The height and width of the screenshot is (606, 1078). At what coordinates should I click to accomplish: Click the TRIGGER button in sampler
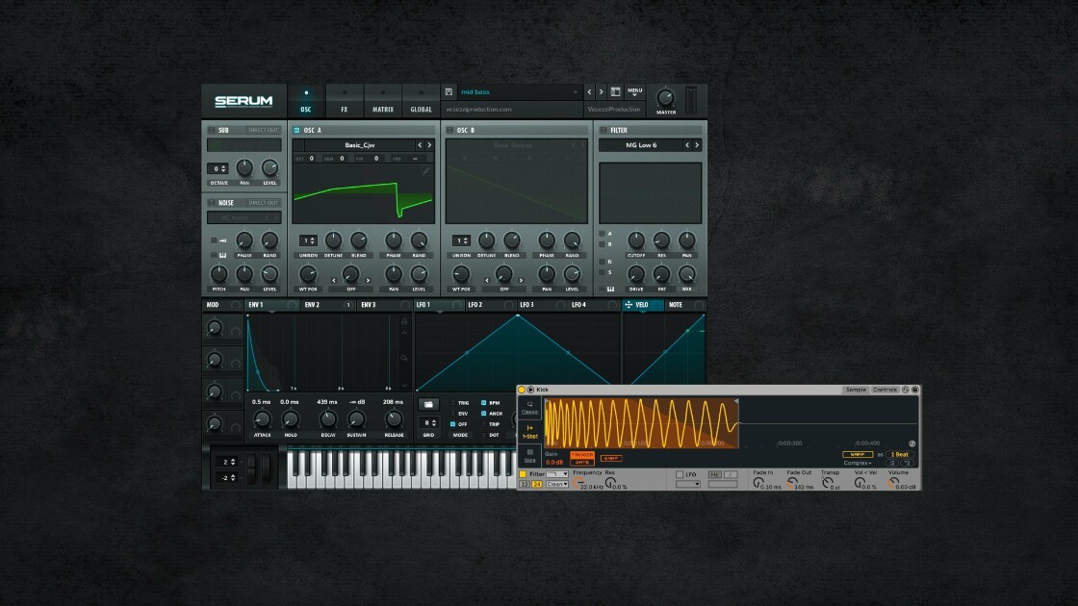coord(581,455)
